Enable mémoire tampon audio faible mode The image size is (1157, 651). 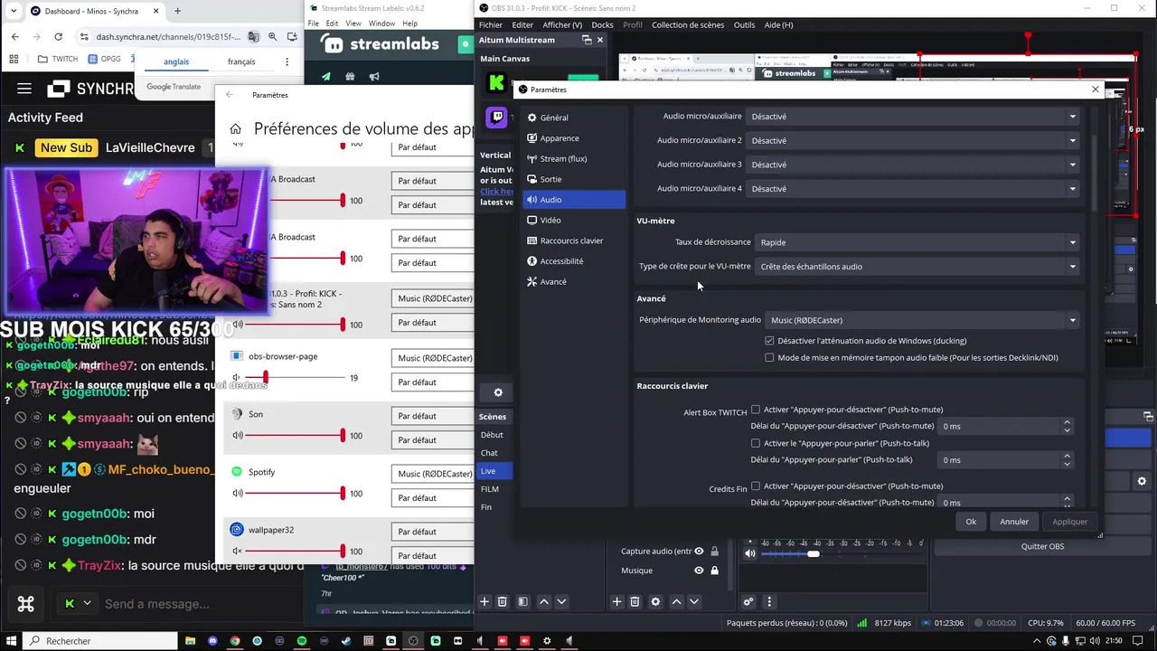(769, 357)
